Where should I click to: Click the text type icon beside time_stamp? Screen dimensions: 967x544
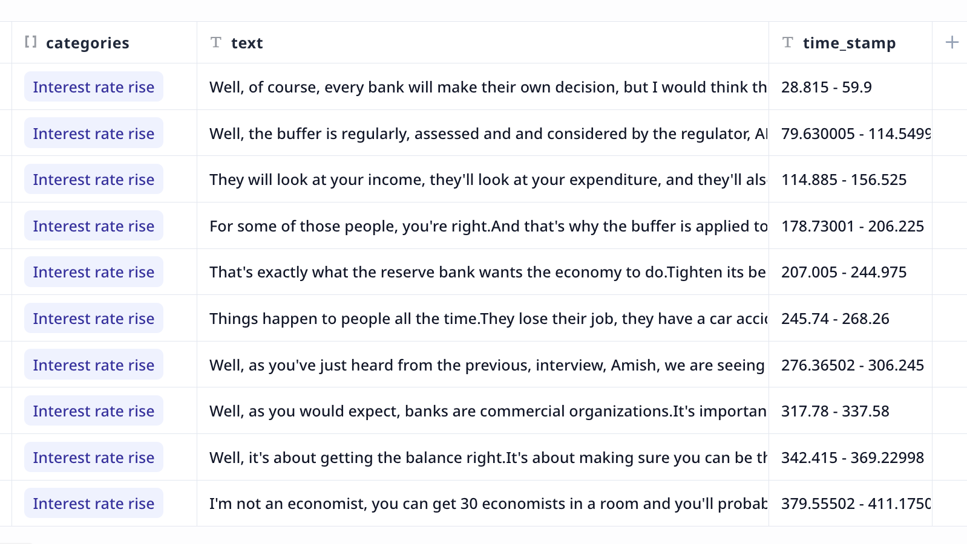click(x=787, y=42)
